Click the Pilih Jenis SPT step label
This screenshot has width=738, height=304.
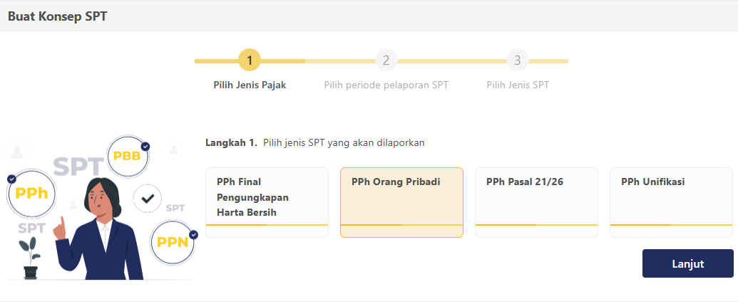coord(518,85)
